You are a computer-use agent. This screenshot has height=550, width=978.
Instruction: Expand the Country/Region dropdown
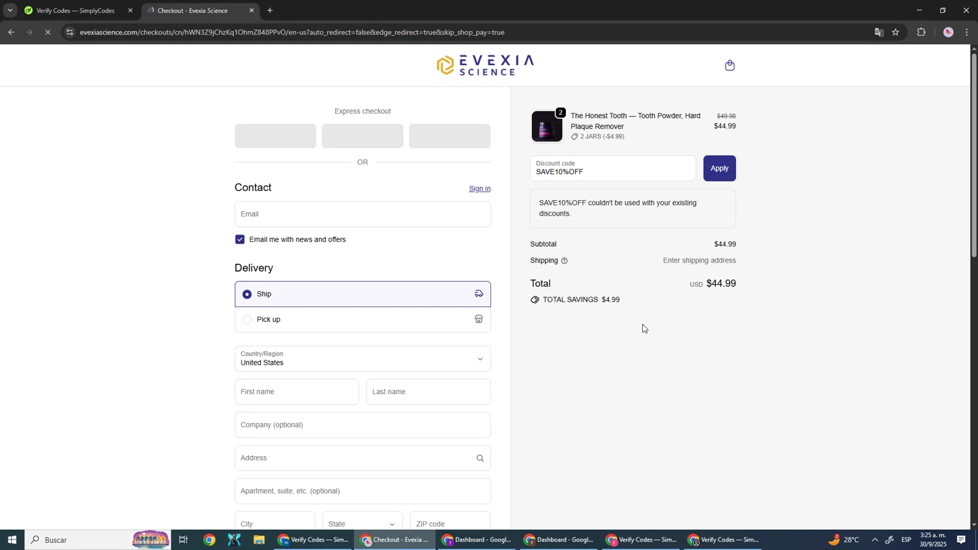point(363,359)
